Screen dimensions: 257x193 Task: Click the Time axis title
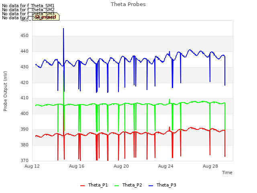click(x=227, y=172)
